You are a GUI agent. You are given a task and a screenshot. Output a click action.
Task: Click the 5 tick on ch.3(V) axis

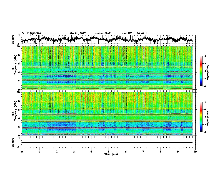[x=19, y=138]
